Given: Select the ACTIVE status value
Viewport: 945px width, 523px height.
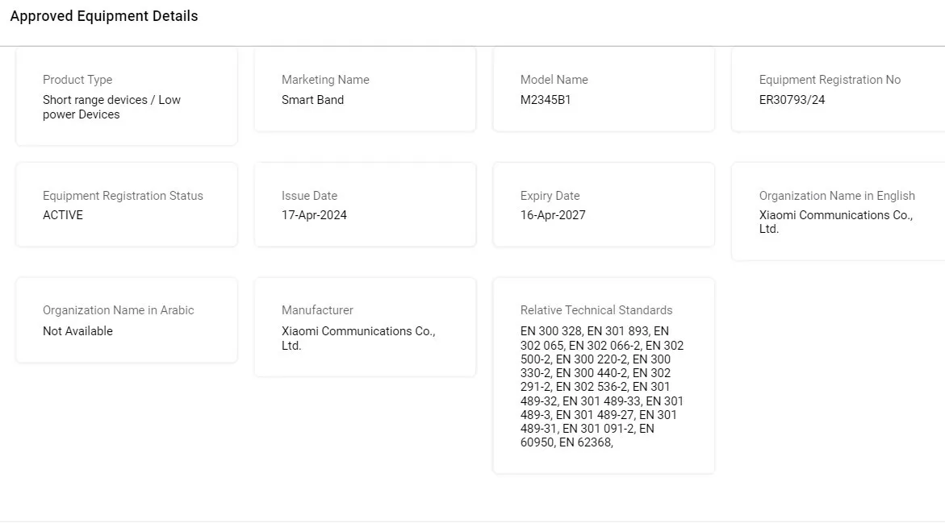Looking at the screenshot, I should (x=63, y=215).
